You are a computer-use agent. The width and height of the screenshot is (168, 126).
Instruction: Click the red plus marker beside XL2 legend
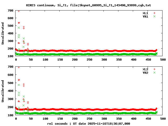154,69
